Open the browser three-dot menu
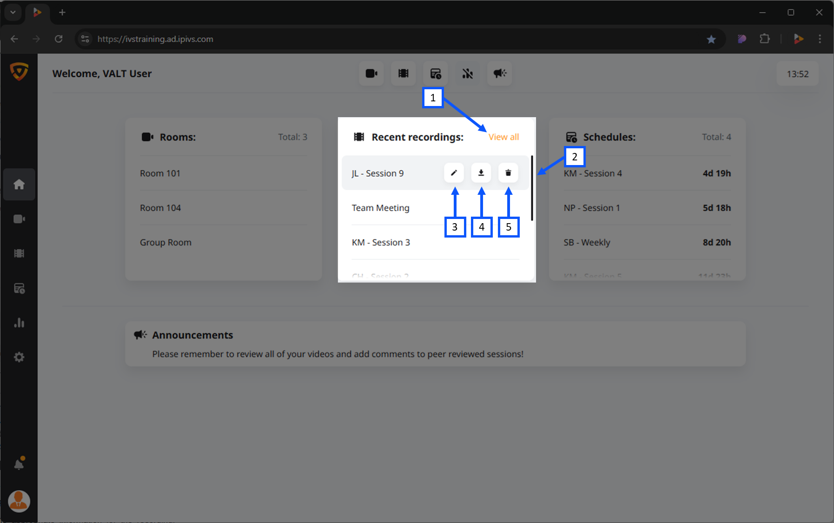The height and width of the screenshot is (523, 834). click(820, 39)
